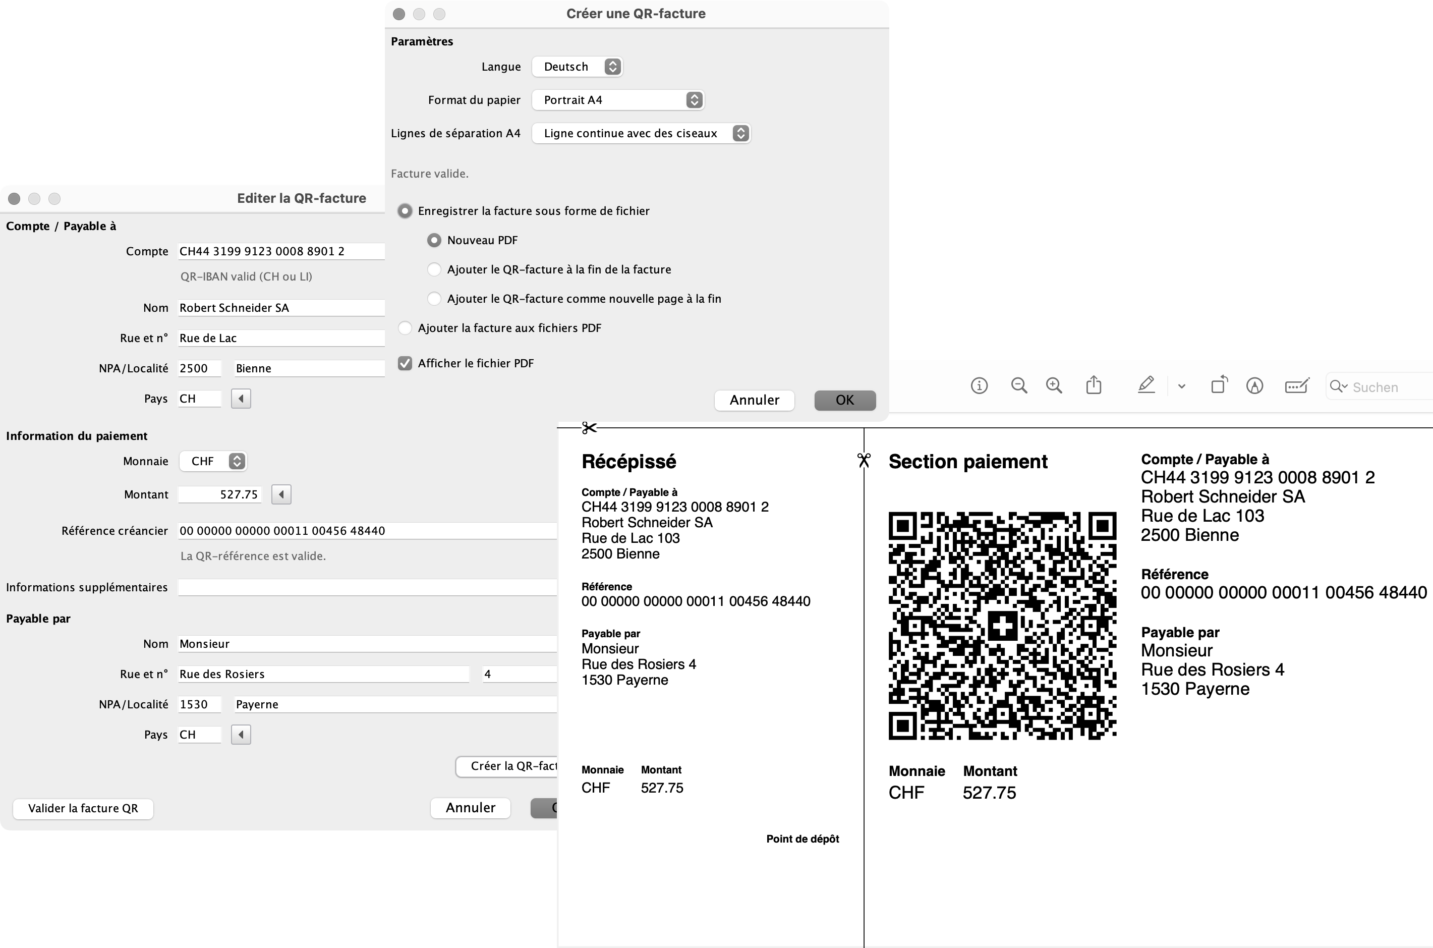Image resolution: width=1433 pixels, height=948 pixels.
Task: Open the PDF viewer info inspector icon
Action: click(x=979, y=386)
